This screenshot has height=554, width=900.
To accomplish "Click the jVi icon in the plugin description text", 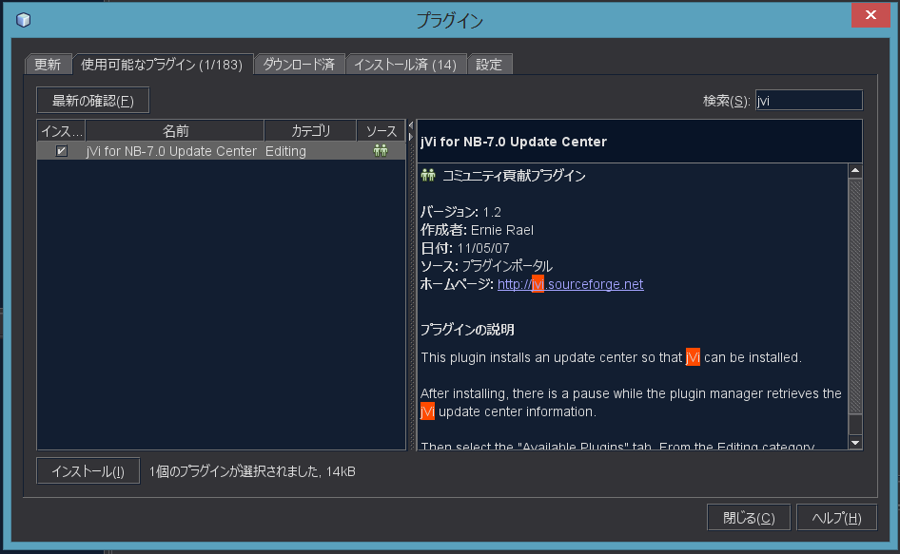I will coord(693,356).
